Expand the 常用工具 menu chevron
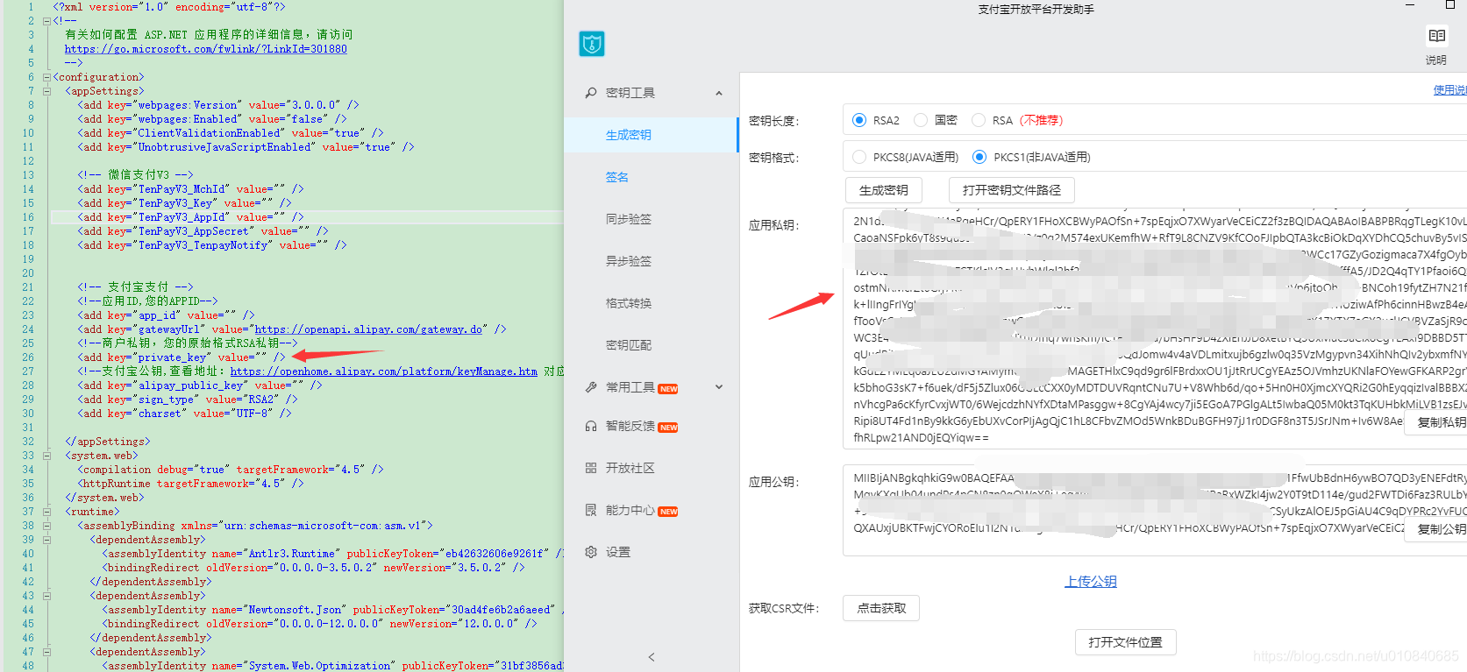This screenshot has height=672, width=1467. tap(719, 387)
